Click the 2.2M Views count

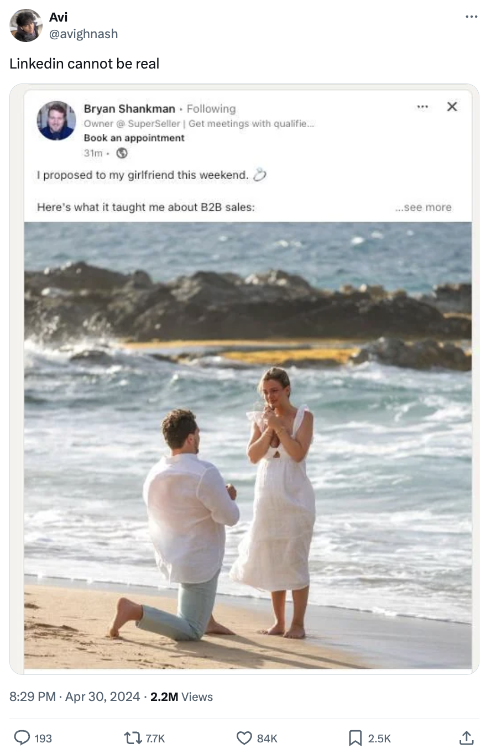(181, 697)
